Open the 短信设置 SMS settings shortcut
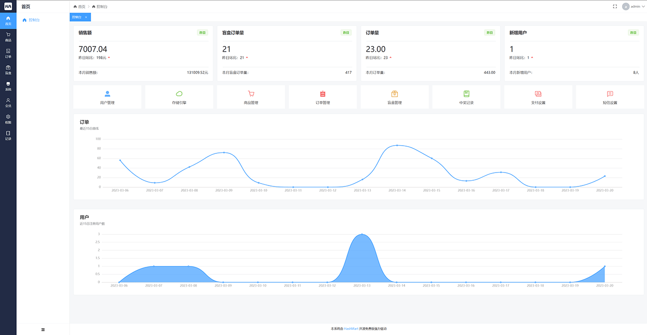The height and width of the screenshot is (335, 647). pyautogui.click(x=610, y=97)
